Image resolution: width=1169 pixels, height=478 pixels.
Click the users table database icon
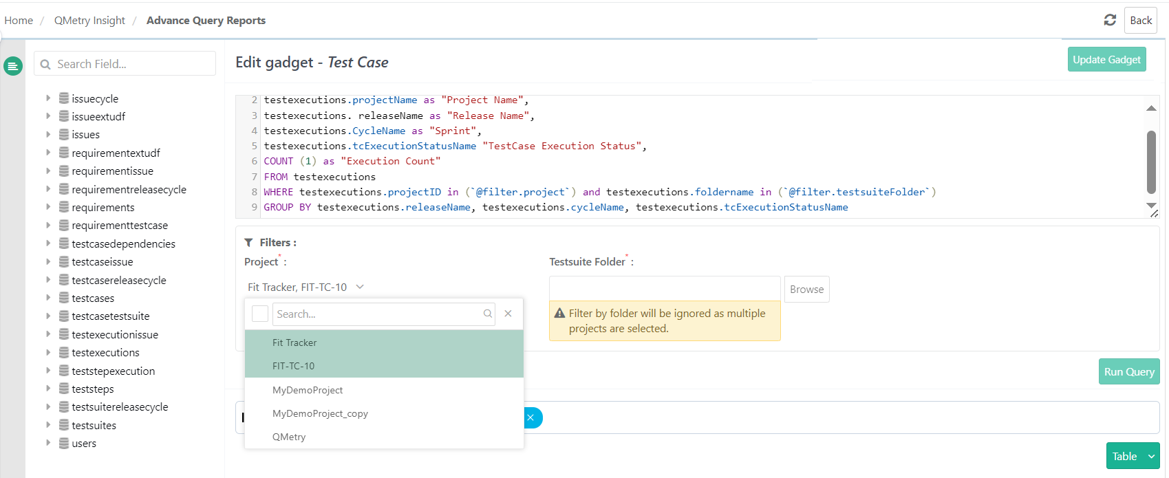pyautogui.click(x=64, y=443)
